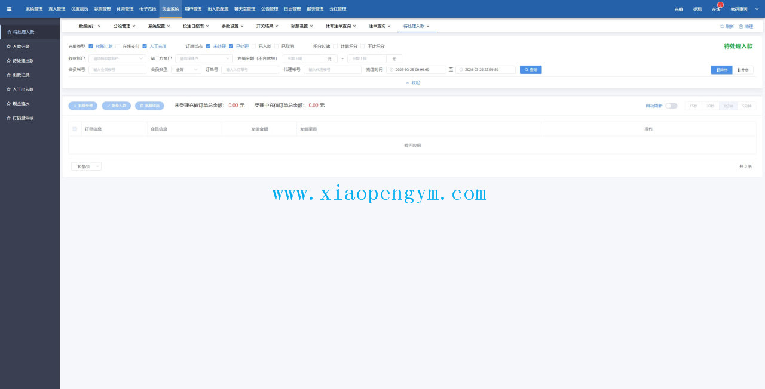The image size is (765, 389).
Task: Check the 不计积分 checkbox
Action: (x=362, y=46)
